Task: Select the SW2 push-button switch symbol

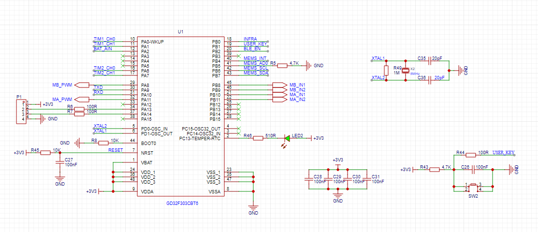Action: pyautogui.click(x=473, y=187)
